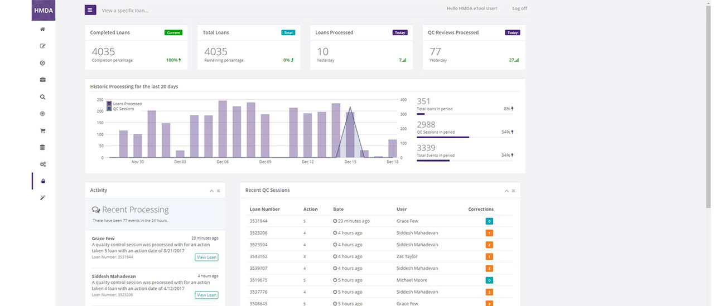Close the Recent QC Sessions panel
Image resolution: width=714 pixels, height=306 pixels.
coord(514,191)
